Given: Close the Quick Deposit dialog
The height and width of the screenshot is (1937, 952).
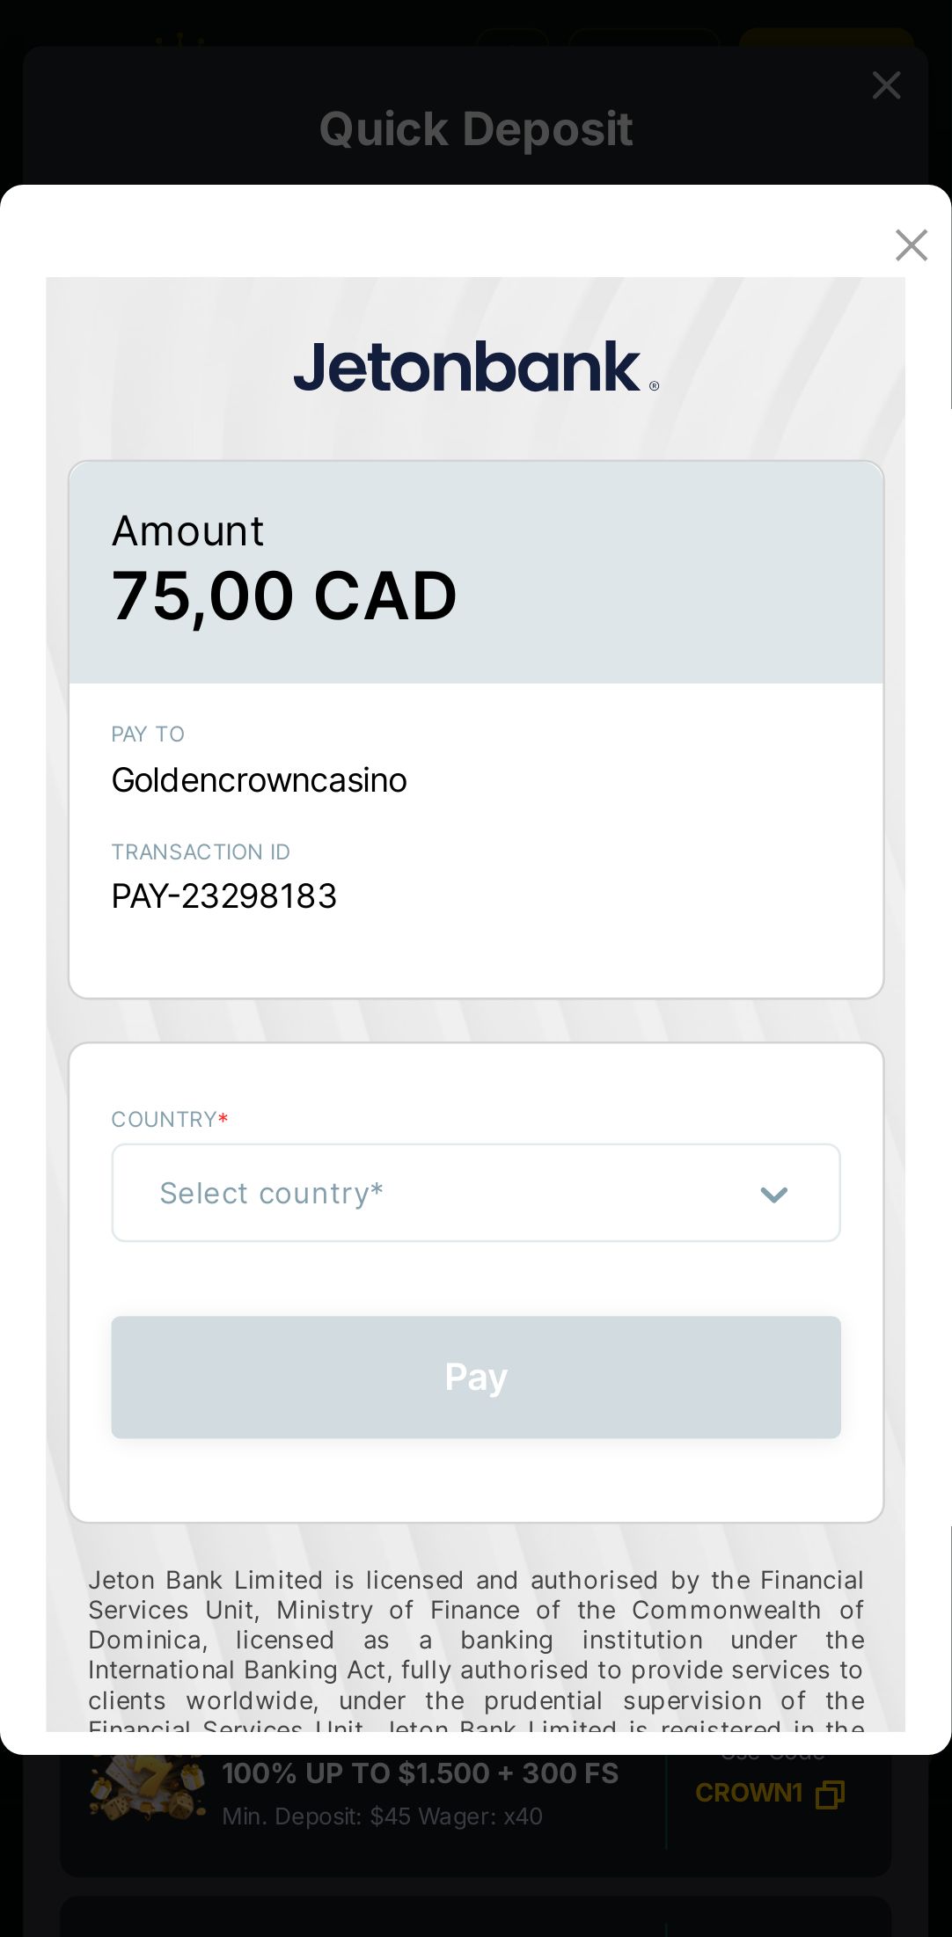Looking at the screenshot, I should point(886,85).
